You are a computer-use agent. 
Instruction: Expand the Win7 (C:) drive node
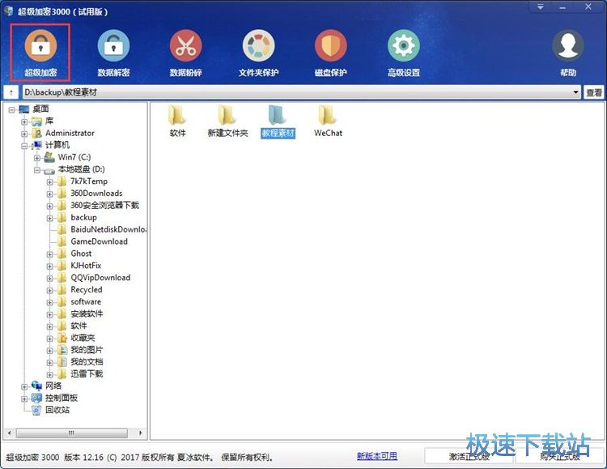coord(36,158)
